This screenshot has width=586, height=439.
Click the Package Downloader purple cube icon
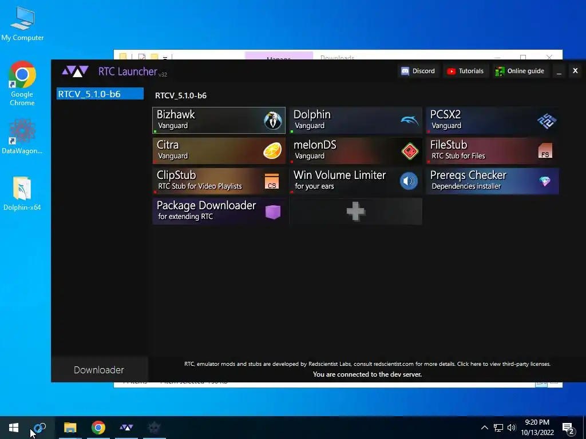[273, 211]
